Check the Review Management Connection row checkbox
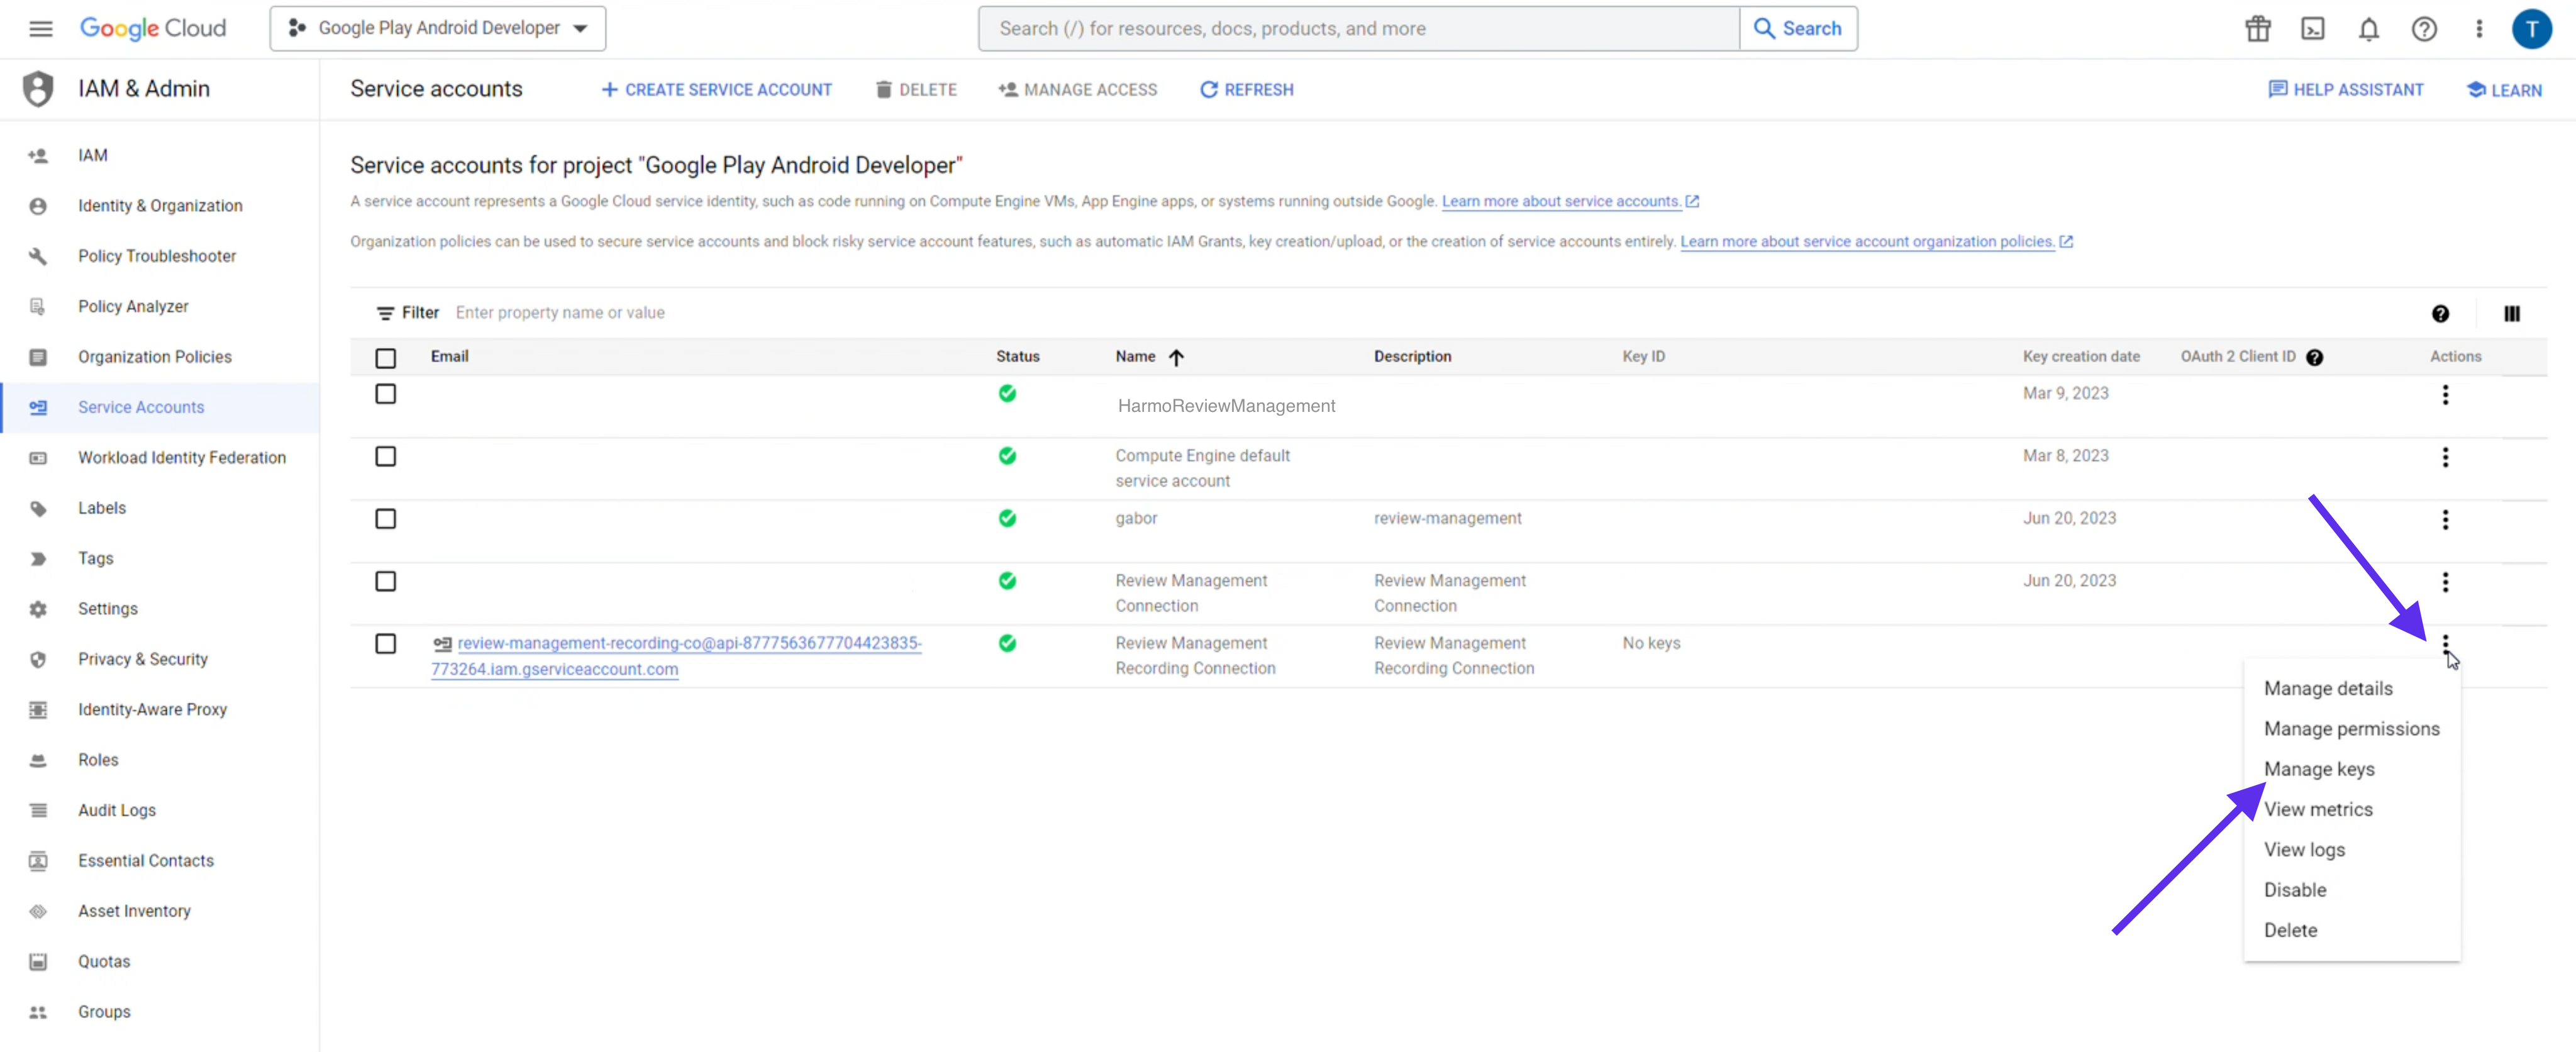Screen dimensions: 2576x1052 pyautogui.click(x=385, y=581)
